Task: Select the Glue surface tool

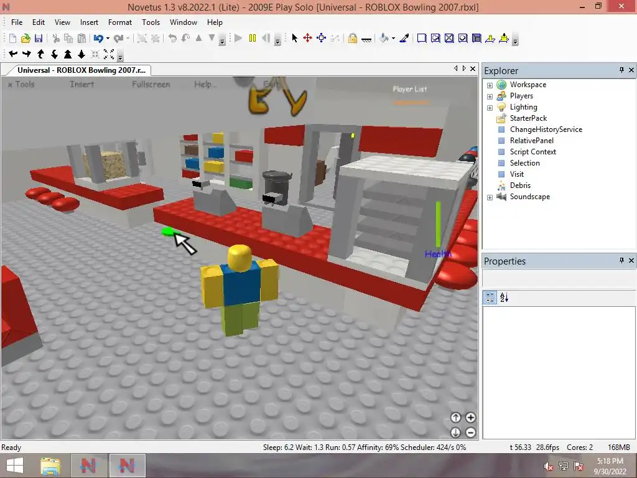Action: coord(435,39)
